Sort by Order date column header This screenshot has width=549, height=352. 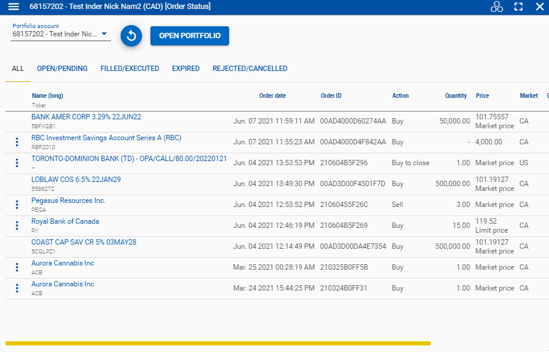(x=272, y=95)
